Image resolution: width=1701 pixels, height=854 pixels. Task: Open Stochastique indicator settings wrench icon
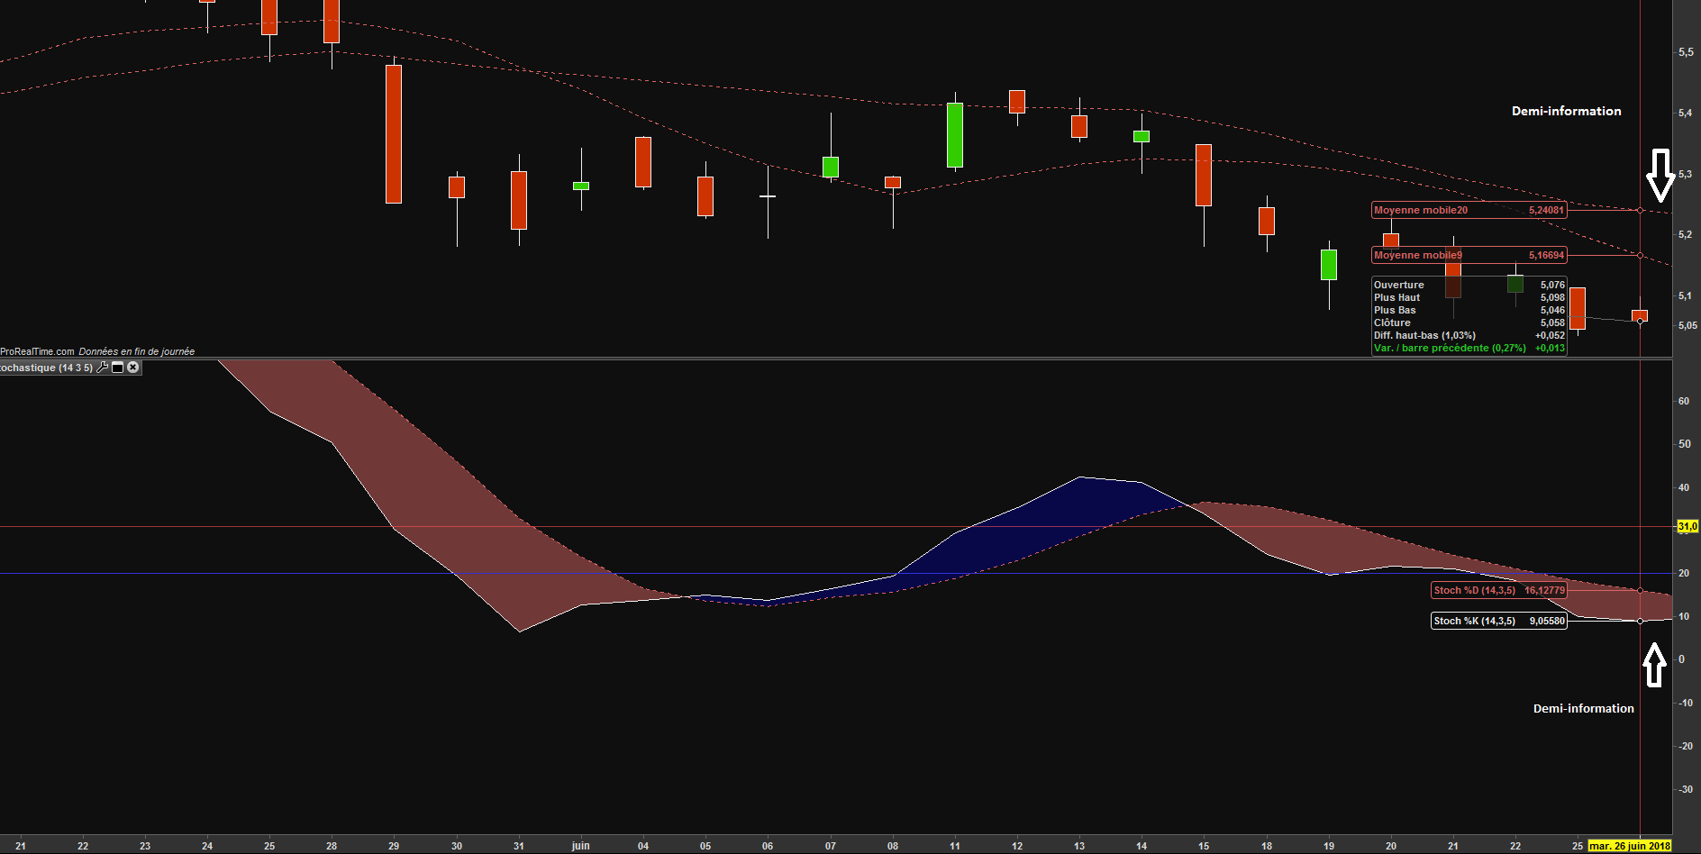[x=103, y=368]
